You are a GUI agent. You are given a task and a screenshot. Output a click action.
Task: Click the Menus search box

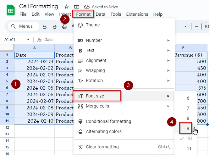pyautogui.click(x=24, y=26)
